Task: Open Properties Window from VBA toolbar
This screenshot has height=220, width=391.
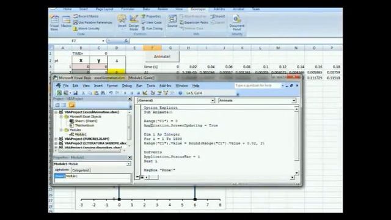Action: pos(159,93)
